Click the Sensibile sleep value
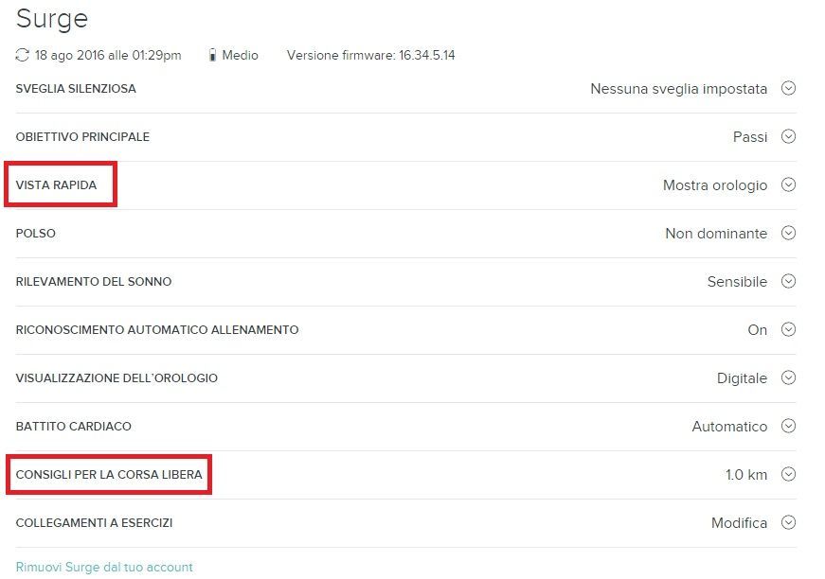 click(x=737, y=282)
